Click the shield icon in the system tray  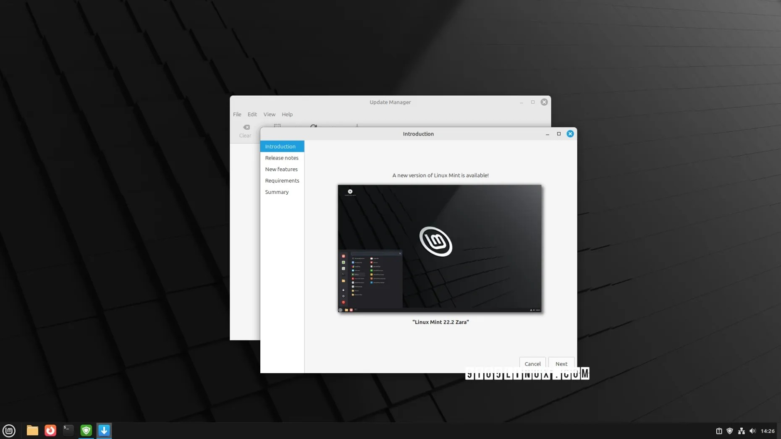tap(730, 431)
